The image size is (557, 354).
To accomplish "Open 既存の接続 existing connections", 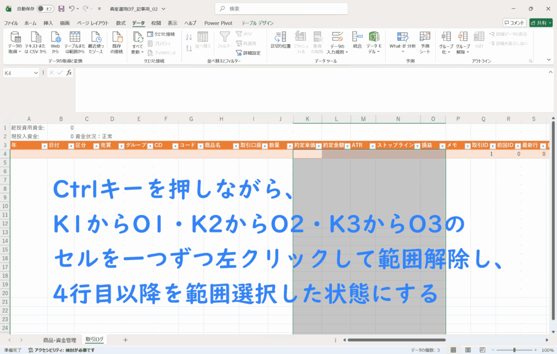I will click(117, 42).
